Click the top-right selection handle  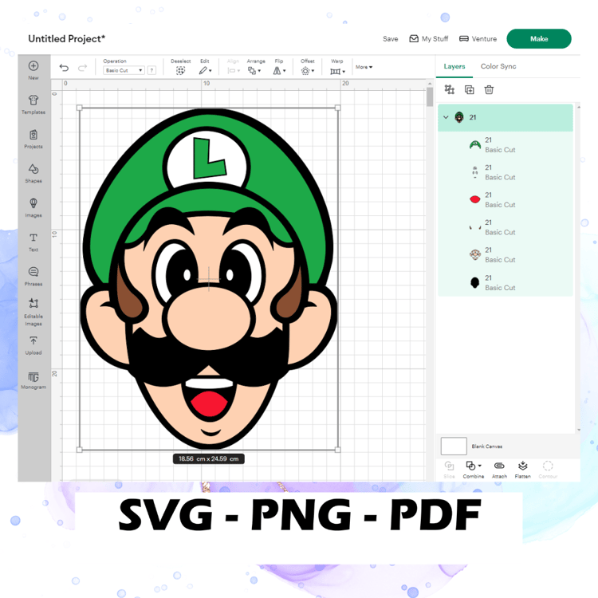337,108
